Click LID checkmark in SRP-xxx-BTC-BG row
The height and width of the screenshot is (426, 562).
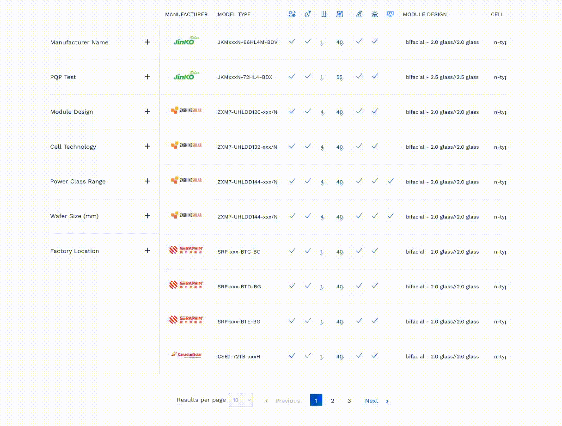coord(375,251)
